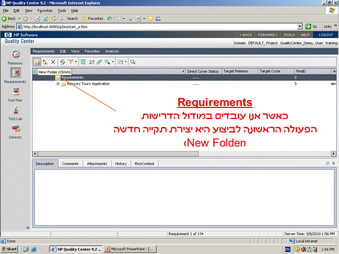
Task: Click the Find search toolbar icon
Action: click(133, 62)
